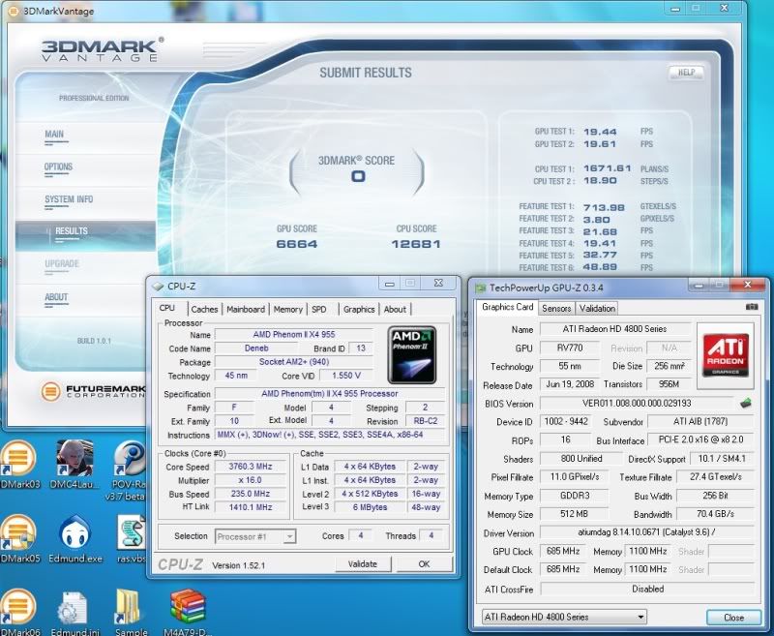
Task: Open SYSTEM INFO in 3DMark Vantage
Action: tap(69, 199)
